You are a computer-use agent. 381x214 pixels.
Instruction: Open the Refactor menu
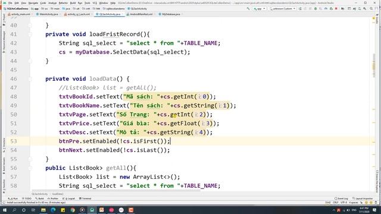point(63,3)
